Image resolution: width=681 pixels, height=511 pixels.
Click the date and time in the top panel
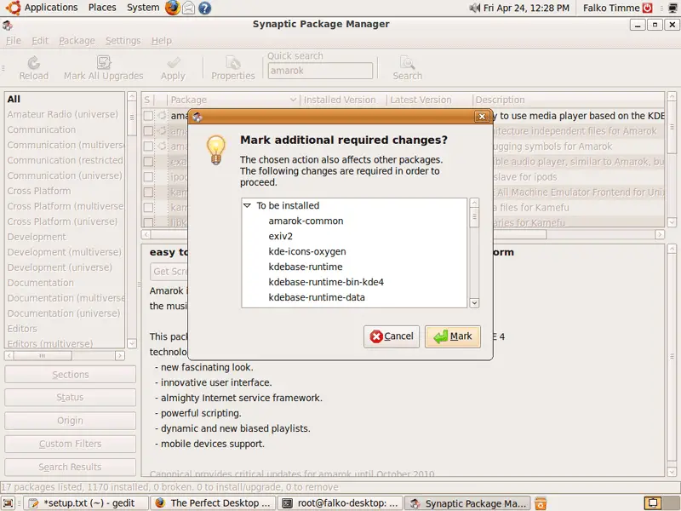click(526, 8)
